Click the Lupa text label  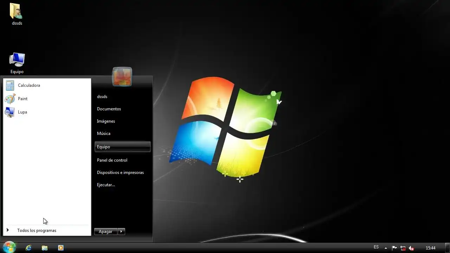pos(22,112)
